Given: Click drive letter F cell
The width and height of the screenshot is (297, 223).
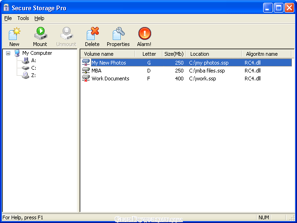Looking at the screenshot, I should pos(148,79).
